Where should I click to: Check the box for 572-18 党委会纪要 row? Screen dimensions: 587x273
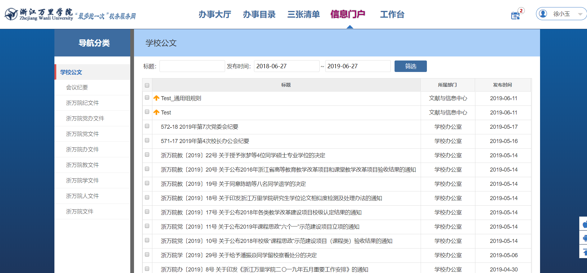(x=147, y=126)
